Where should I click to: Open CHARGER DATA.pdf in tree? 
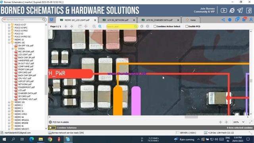pyautogui.click(x=27, y=93)
